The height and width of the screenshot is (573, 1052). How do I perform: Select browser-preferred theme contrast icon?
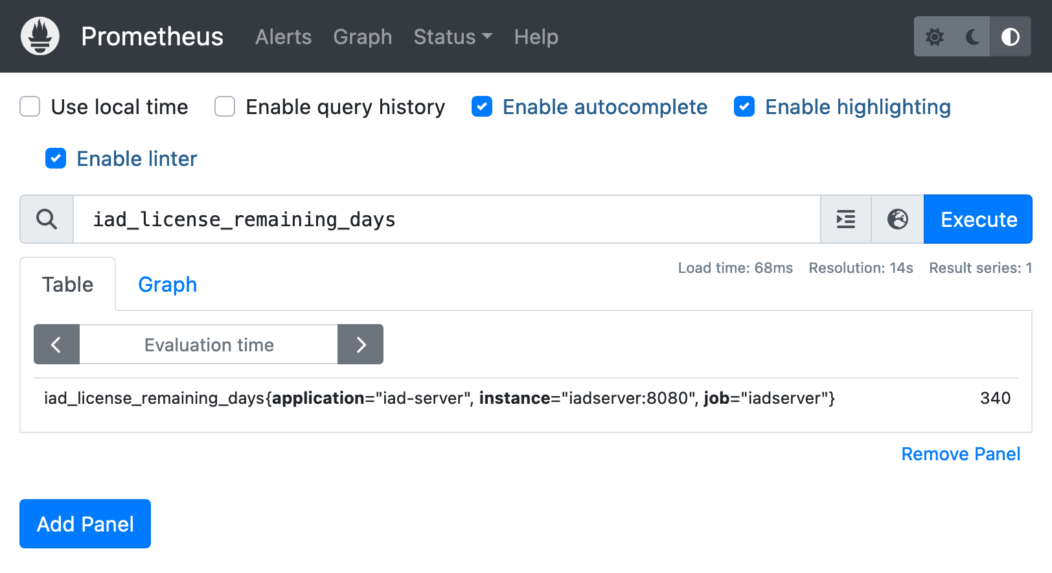1010,37
